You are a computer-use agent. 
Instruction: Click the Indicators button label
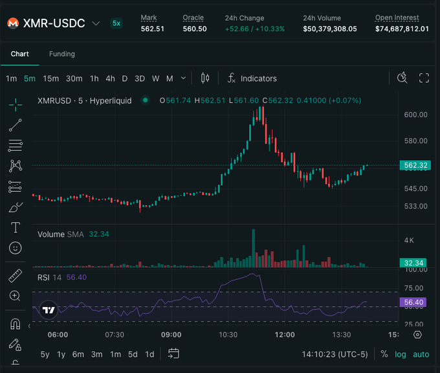(259, 78)
